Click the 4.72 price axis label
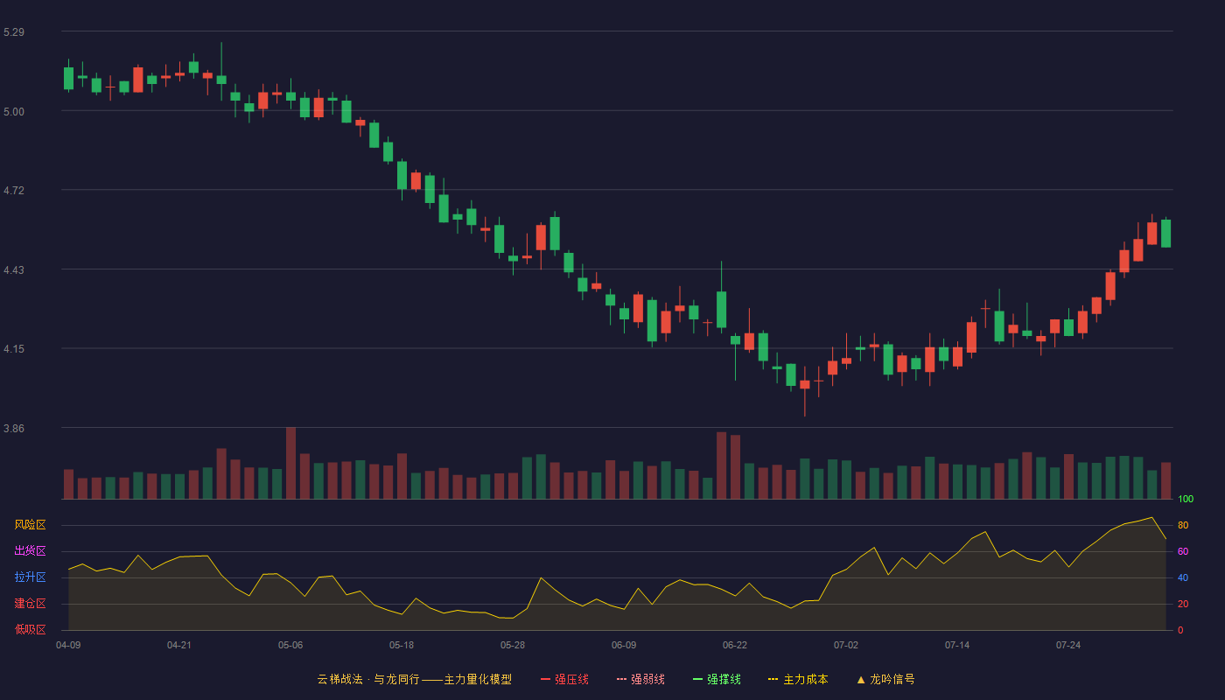Image resolution: width=1225 pixels, height=700 pixels. tap(14, 191)
